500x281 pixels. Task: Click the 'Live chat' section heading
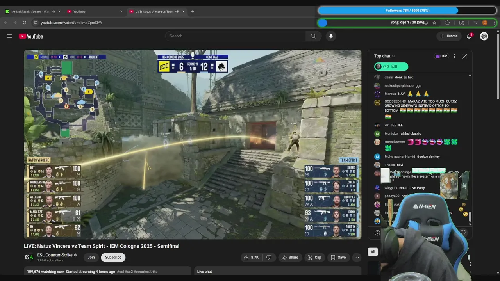point(205,272)
